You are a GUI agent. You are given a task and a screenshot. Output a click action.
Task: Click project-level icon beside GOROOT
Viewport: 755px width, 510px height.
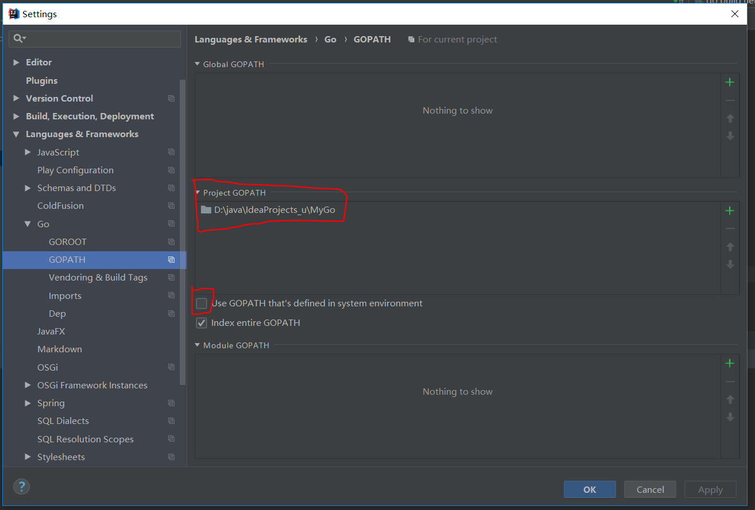click(171, 242)
